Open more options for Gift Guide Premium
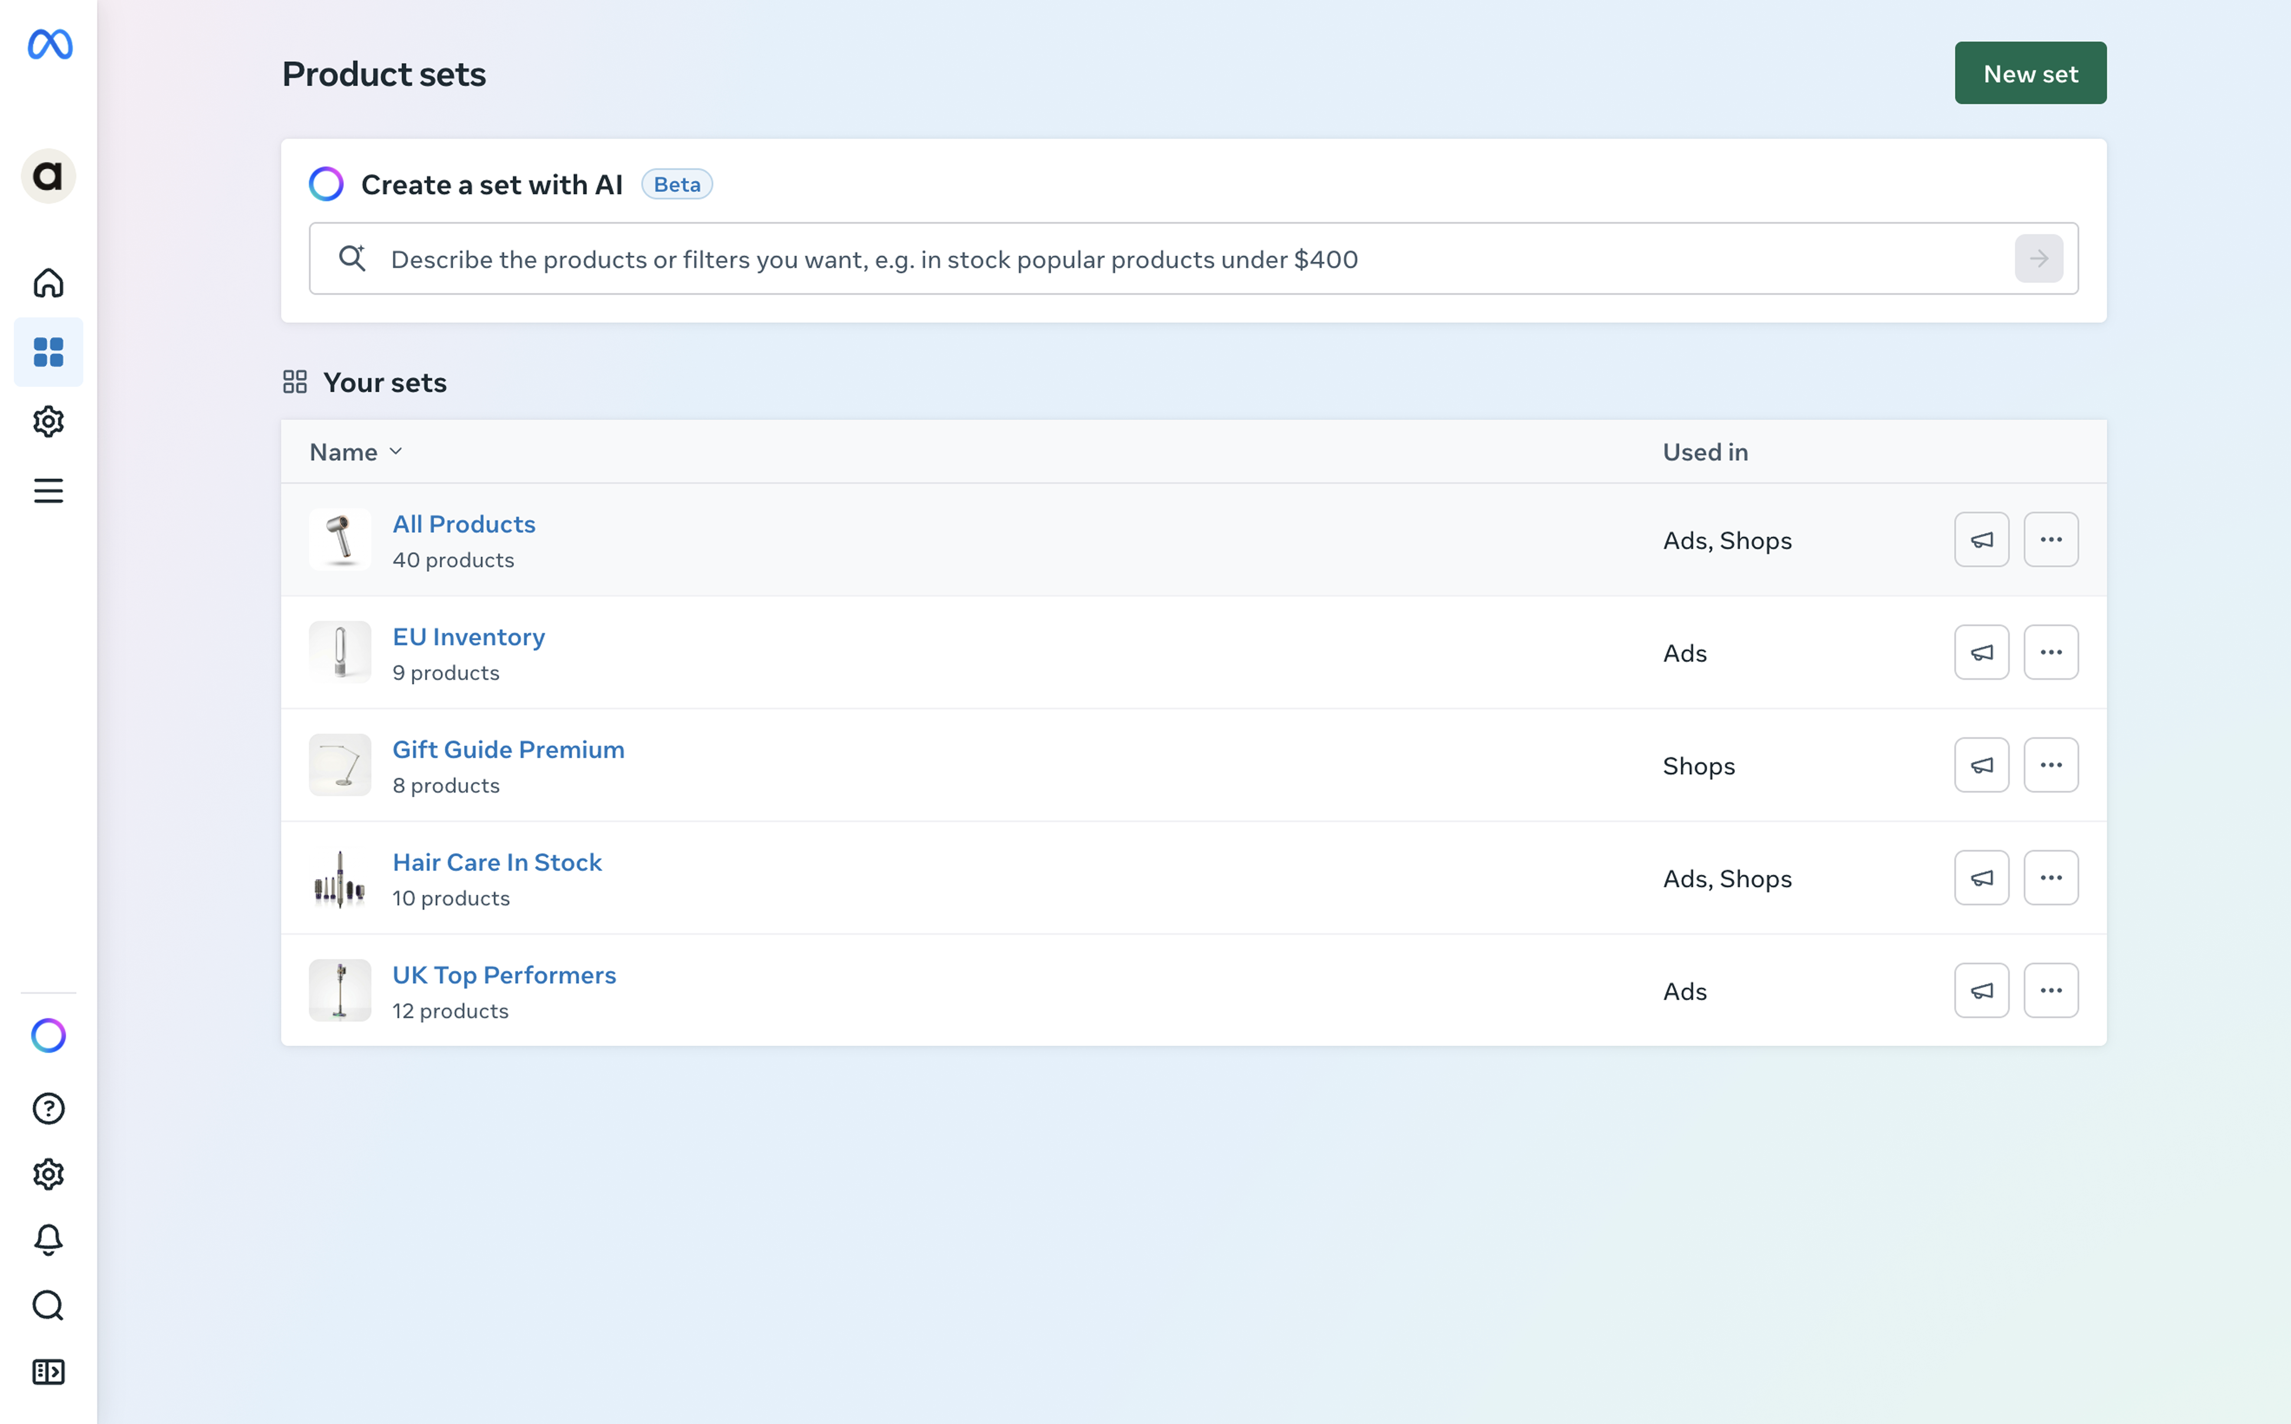This screenshot has height=1424, width=2291. pyautogui.click(x=2051, y=766)
